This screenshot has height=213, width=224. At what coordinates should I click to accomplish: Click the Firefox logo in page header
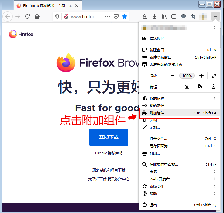21,34
